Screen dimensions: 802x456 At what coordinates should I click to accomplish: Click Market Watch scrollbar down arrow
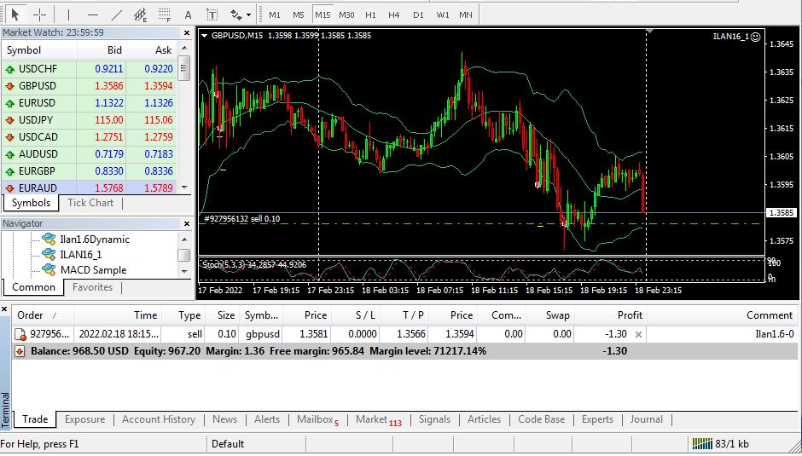pyautogui.click(x=184, y=188)
